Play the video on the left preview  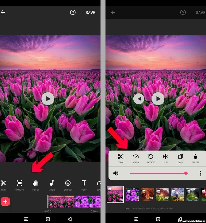click(x=48, y=99)
